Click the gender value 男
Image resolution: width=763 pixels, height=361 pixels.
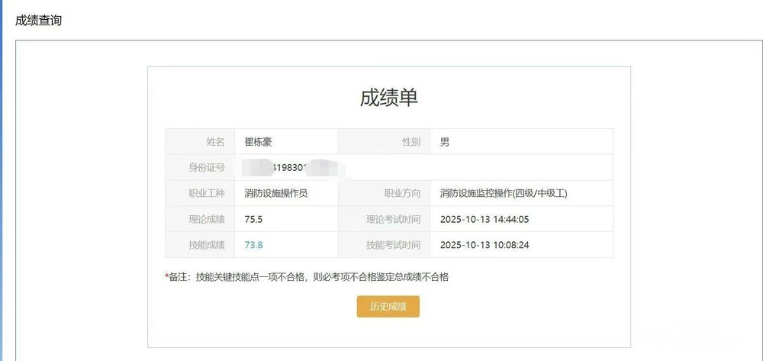pos(445,142)
